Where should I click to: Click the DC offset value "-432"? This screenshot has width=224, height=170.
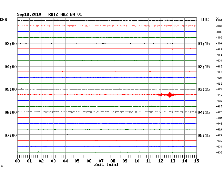point(219,141)
